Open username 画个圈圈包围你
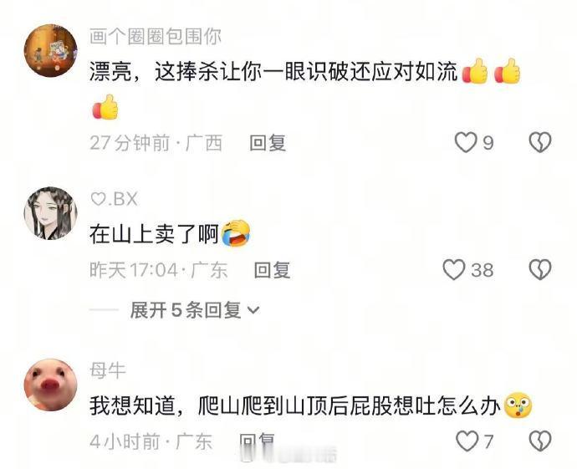The width and height of the screenshot is (577, 469). click(156, 37)
